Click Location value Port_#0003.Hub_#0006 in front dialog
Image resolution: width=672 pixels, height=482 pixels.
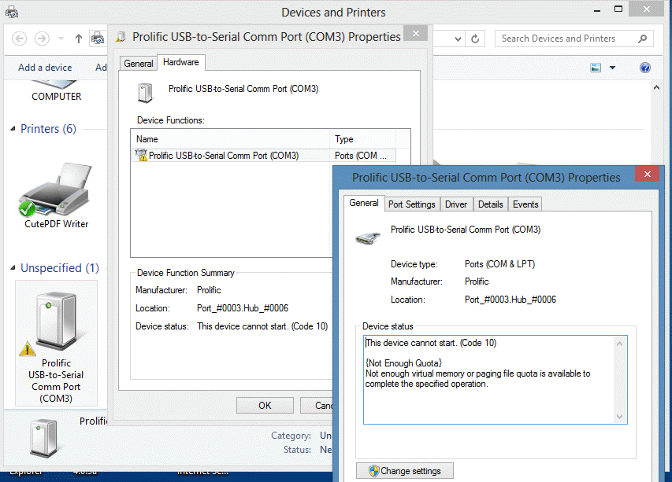click(x=510, y=300)
